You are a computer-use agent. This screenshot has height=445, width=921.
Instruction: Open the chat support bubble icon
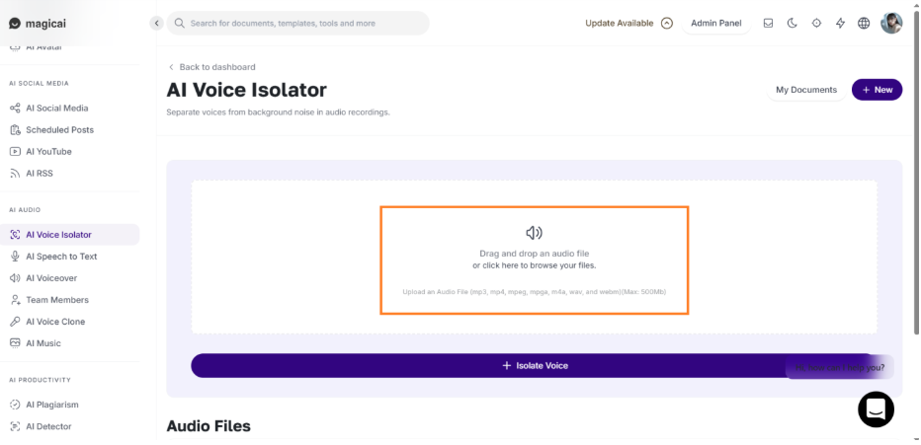pyautogui.click(x=876, y=409)
